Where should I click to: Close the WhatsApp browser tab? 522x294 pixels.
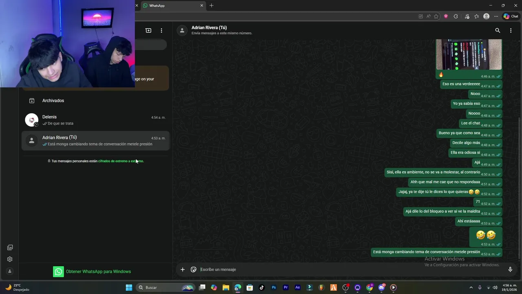[201, 5]
